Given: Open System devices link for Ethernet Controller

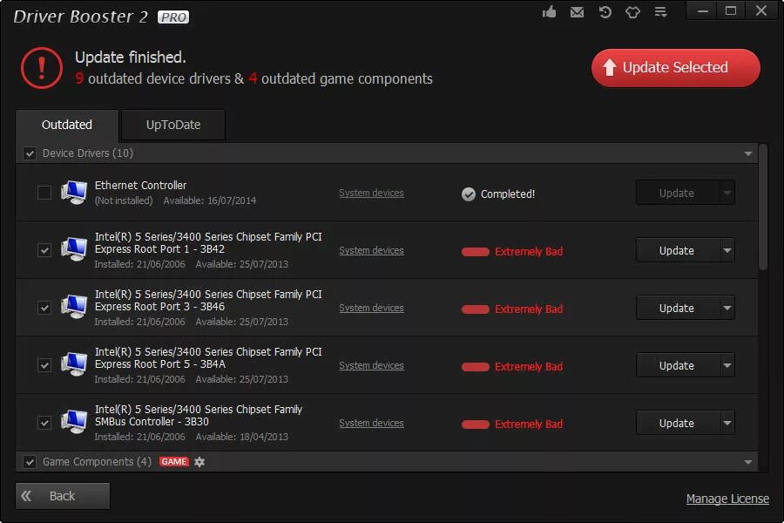Looking at the screenshot, I should coord(371,194).
